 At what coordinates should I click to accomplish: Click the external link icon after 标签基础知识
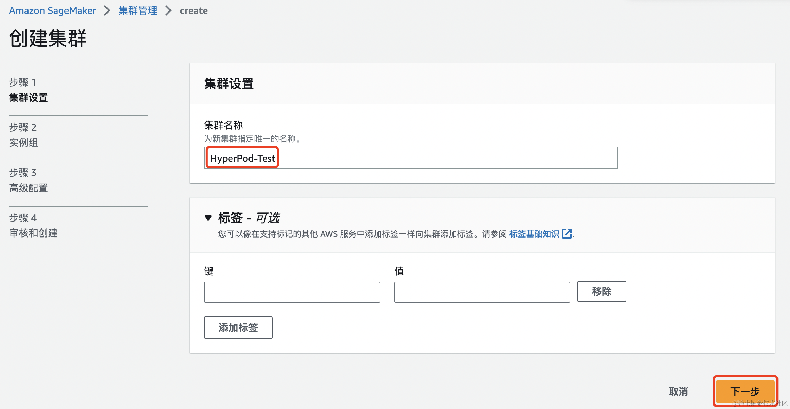(567, 233)
